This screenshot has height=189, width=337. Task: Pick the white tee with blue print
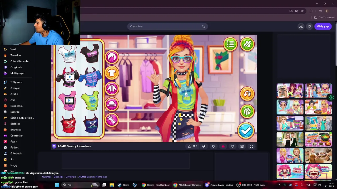(x=68, y=53)
